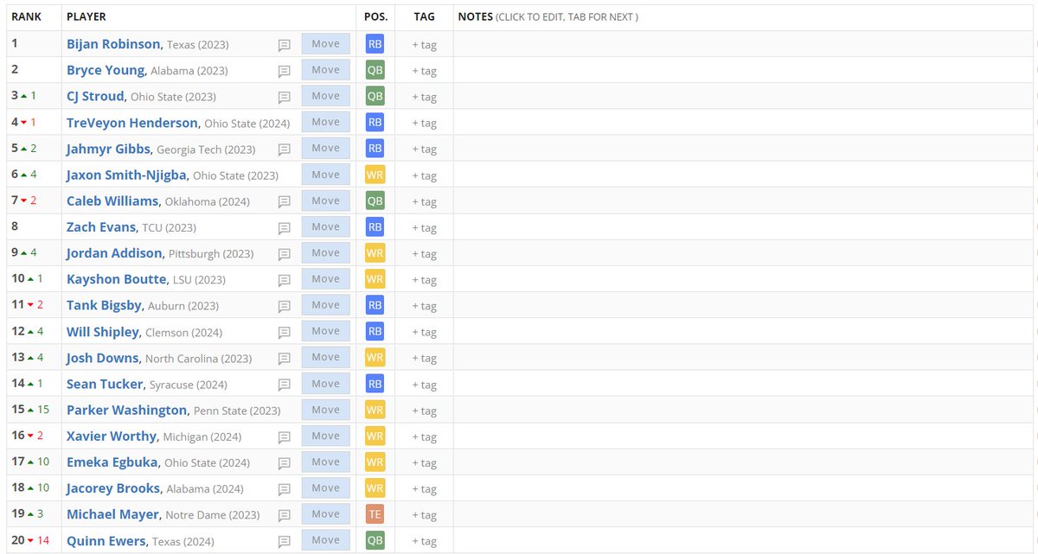Click WR badge for Jaxon Smith-Njigba

point(375,175)
